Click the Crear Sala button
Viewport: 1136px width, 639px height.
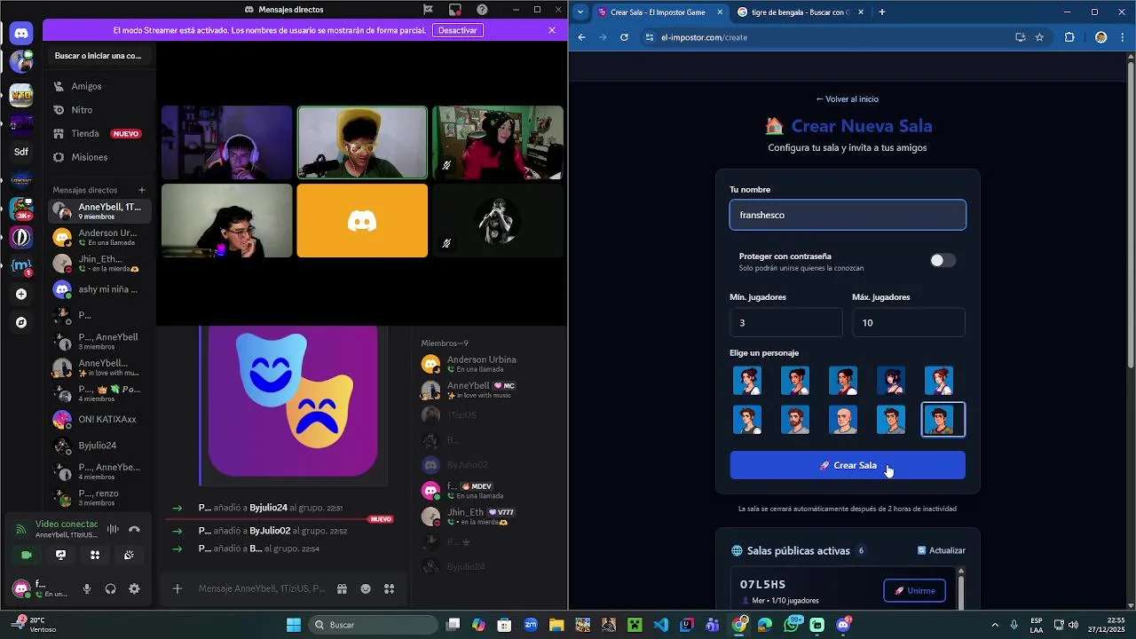click(848, 465)
